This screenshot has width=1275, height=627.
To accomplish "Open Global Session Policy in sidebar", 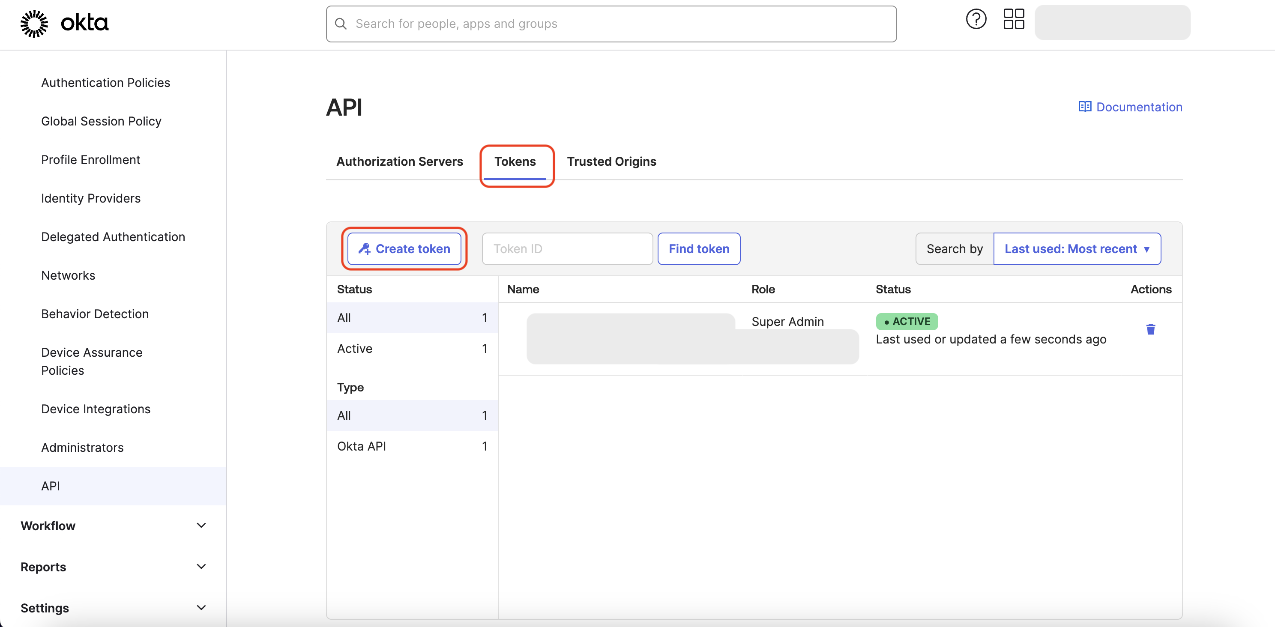I will pos(101,121).
